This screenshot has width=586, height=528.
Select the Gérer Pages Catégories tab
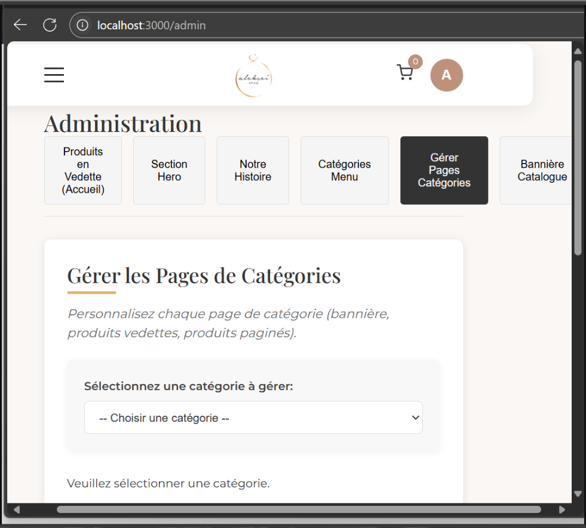(444, 170)
